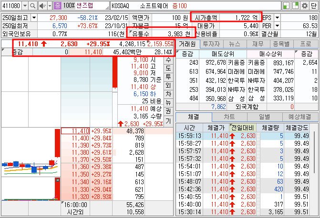Click the 외국계합 row label
Image resolution: width=320 pixels, height=218 pixels.
(247, 107)
